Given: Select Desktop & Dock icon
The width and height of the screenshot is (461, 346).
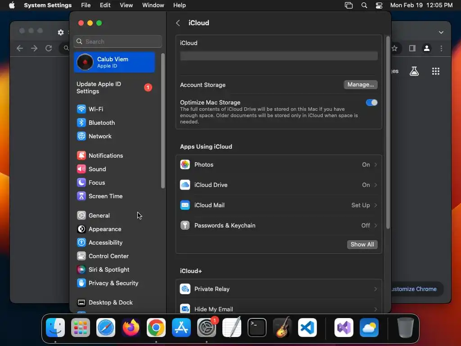Looking at the screenshot, I should click(x=81, y=302).
